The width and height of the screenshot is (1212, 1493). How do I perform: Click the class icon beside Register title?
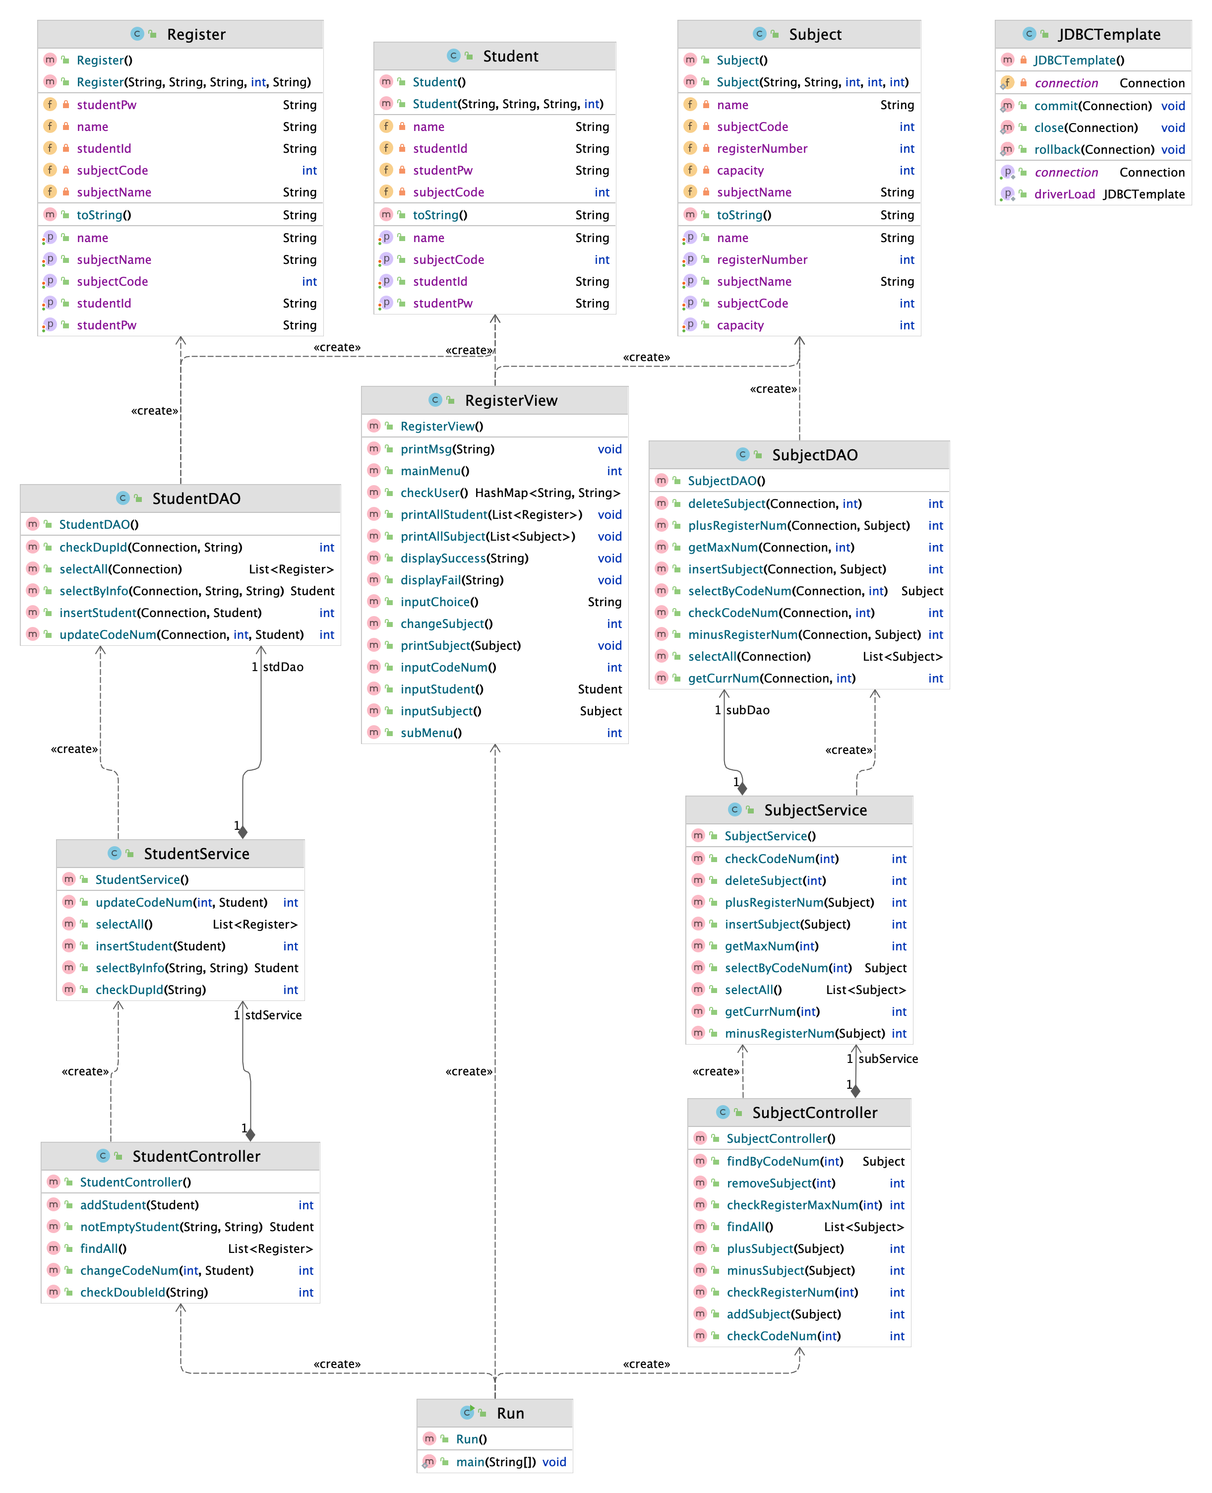(x=137, y=34)
